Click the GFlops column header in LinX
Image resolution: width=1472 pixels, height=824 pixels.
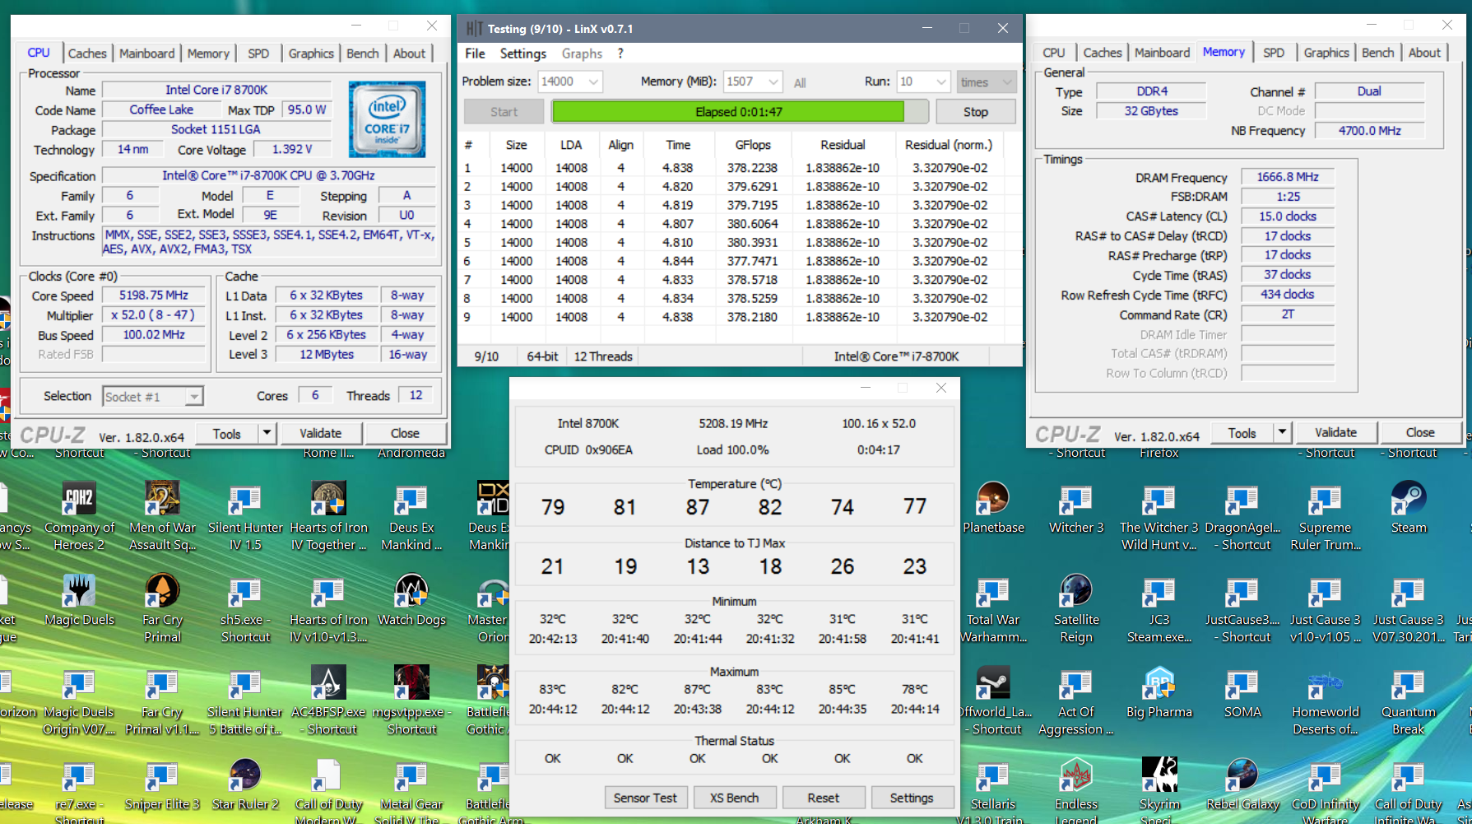coord(753,145)
